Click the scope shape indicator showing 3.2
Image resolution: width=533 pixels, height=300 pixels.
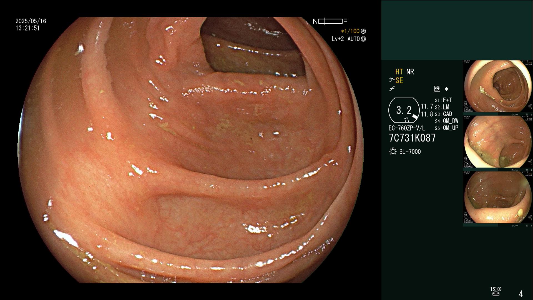click(x=404, y=110)
